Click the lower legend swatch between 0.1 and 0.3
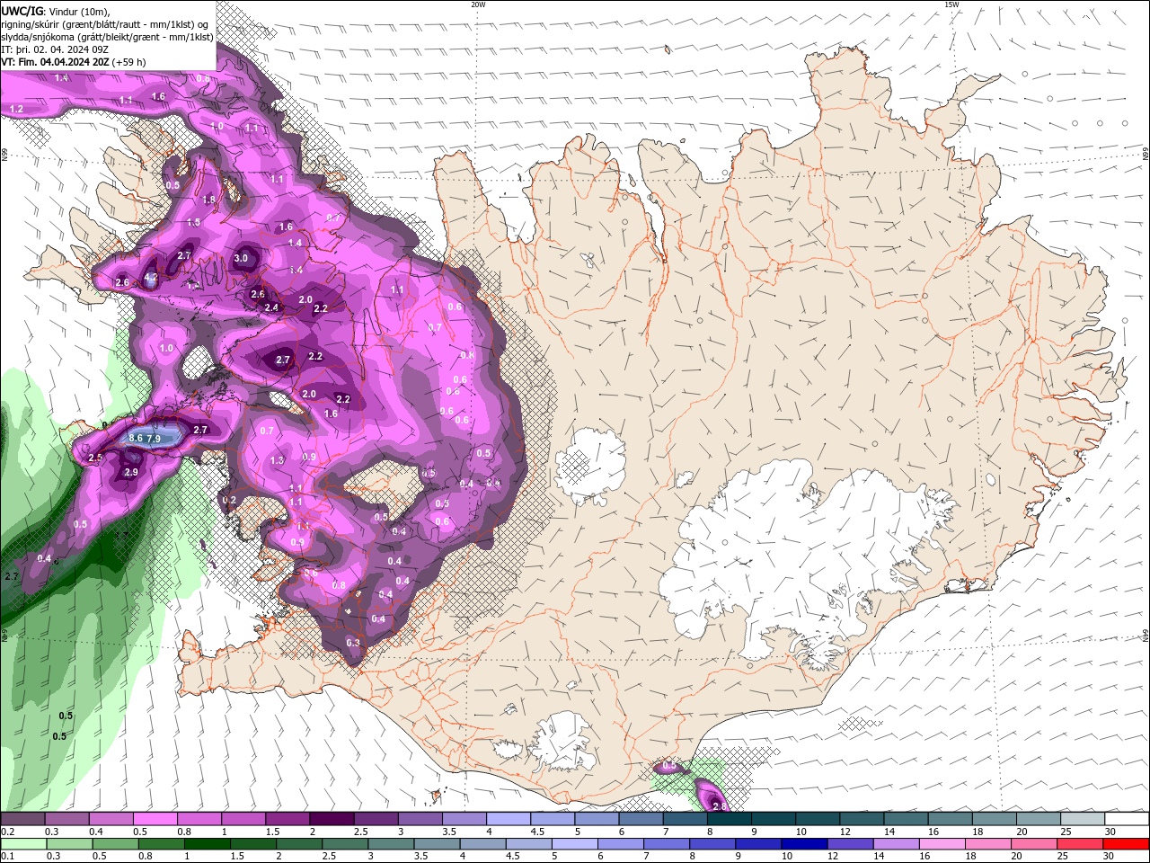 coord(22,844)
